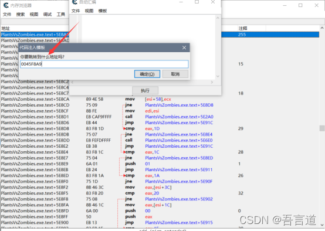Select address row PlantsVsZombies.exe.text+5E8ED
Viewport: 325px width, 231px height.
35,175
